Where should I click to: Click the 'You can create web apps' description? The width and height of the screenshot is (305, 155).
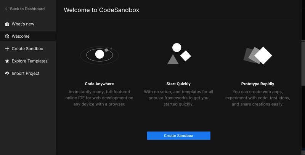258,98
